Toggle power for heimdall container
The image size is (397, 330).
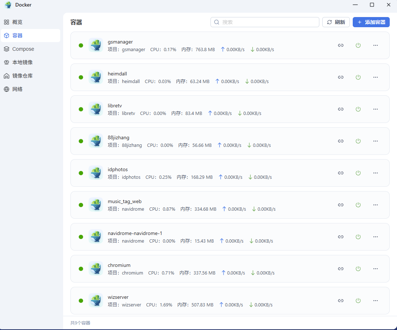(x=358, y=77)
